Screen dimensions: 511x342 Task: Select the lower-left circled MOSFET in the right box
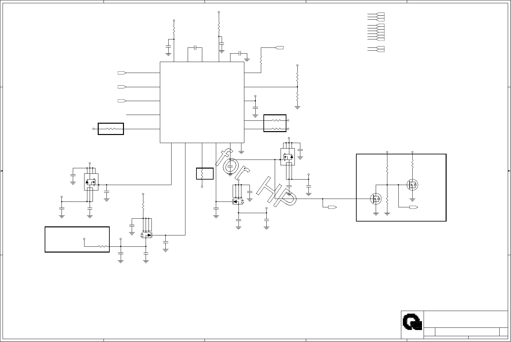click(x=376, y=199)
